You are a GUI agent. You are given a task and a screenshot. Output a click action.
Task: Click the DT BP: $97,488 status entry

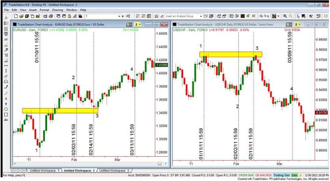click(x=180, y=175)
